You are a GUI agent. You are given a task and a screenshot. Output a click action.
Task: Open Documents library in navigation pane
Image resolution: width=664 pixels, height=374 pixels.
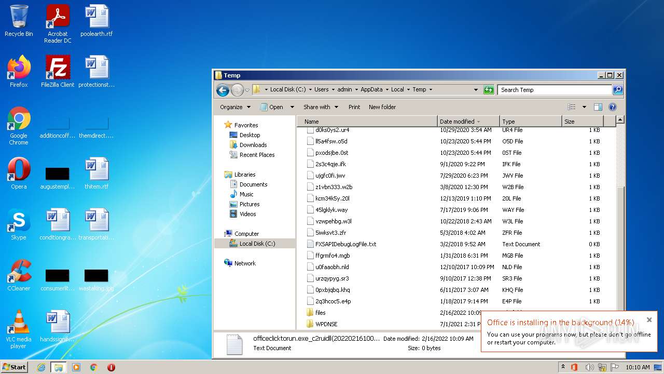tap(253, 184)
